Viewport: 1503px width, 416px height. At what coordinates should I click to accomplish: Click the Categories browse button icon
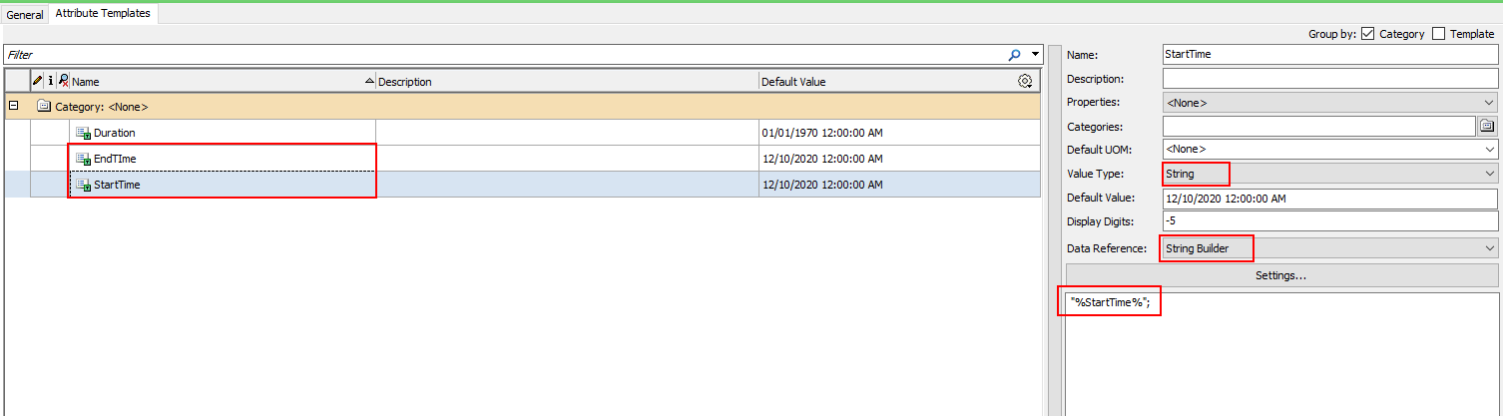click(1487, 126)
